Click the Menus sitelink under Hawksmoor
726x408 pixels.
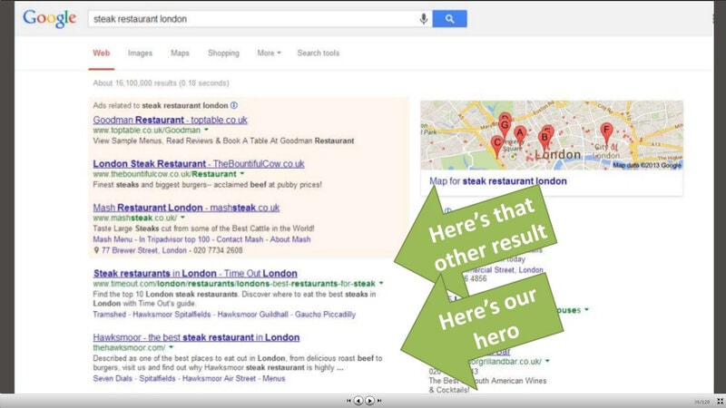coord(274,378)
